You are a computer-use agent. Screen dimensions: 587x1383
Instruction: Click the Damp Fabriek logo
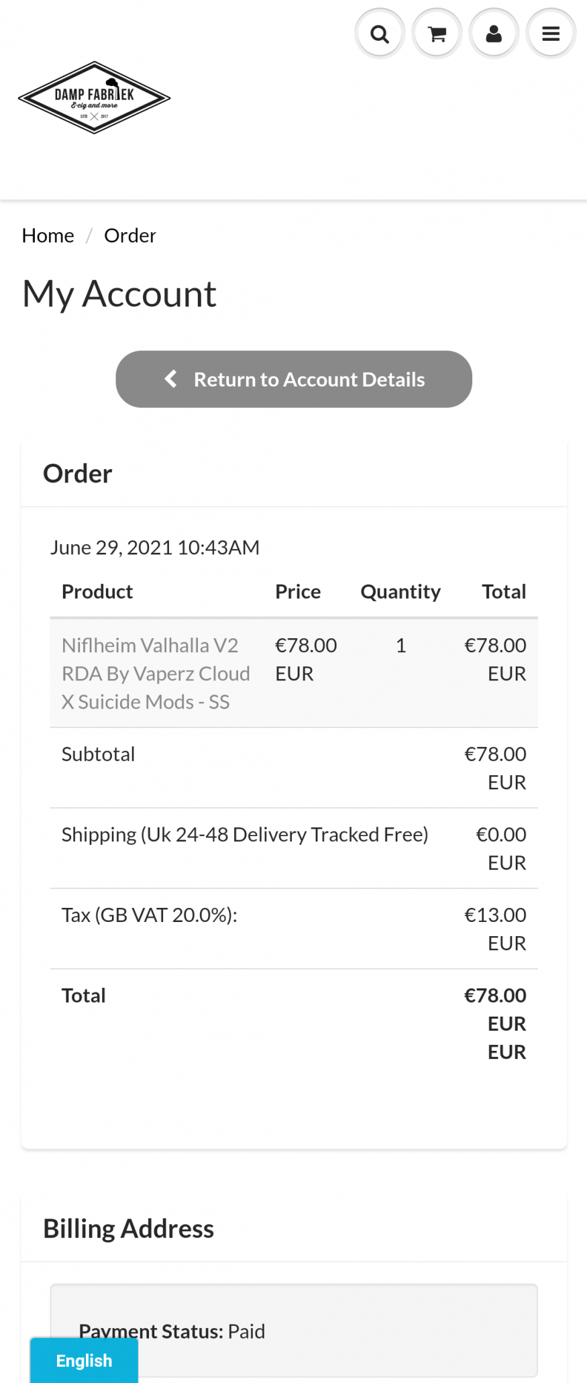(94, 98)
